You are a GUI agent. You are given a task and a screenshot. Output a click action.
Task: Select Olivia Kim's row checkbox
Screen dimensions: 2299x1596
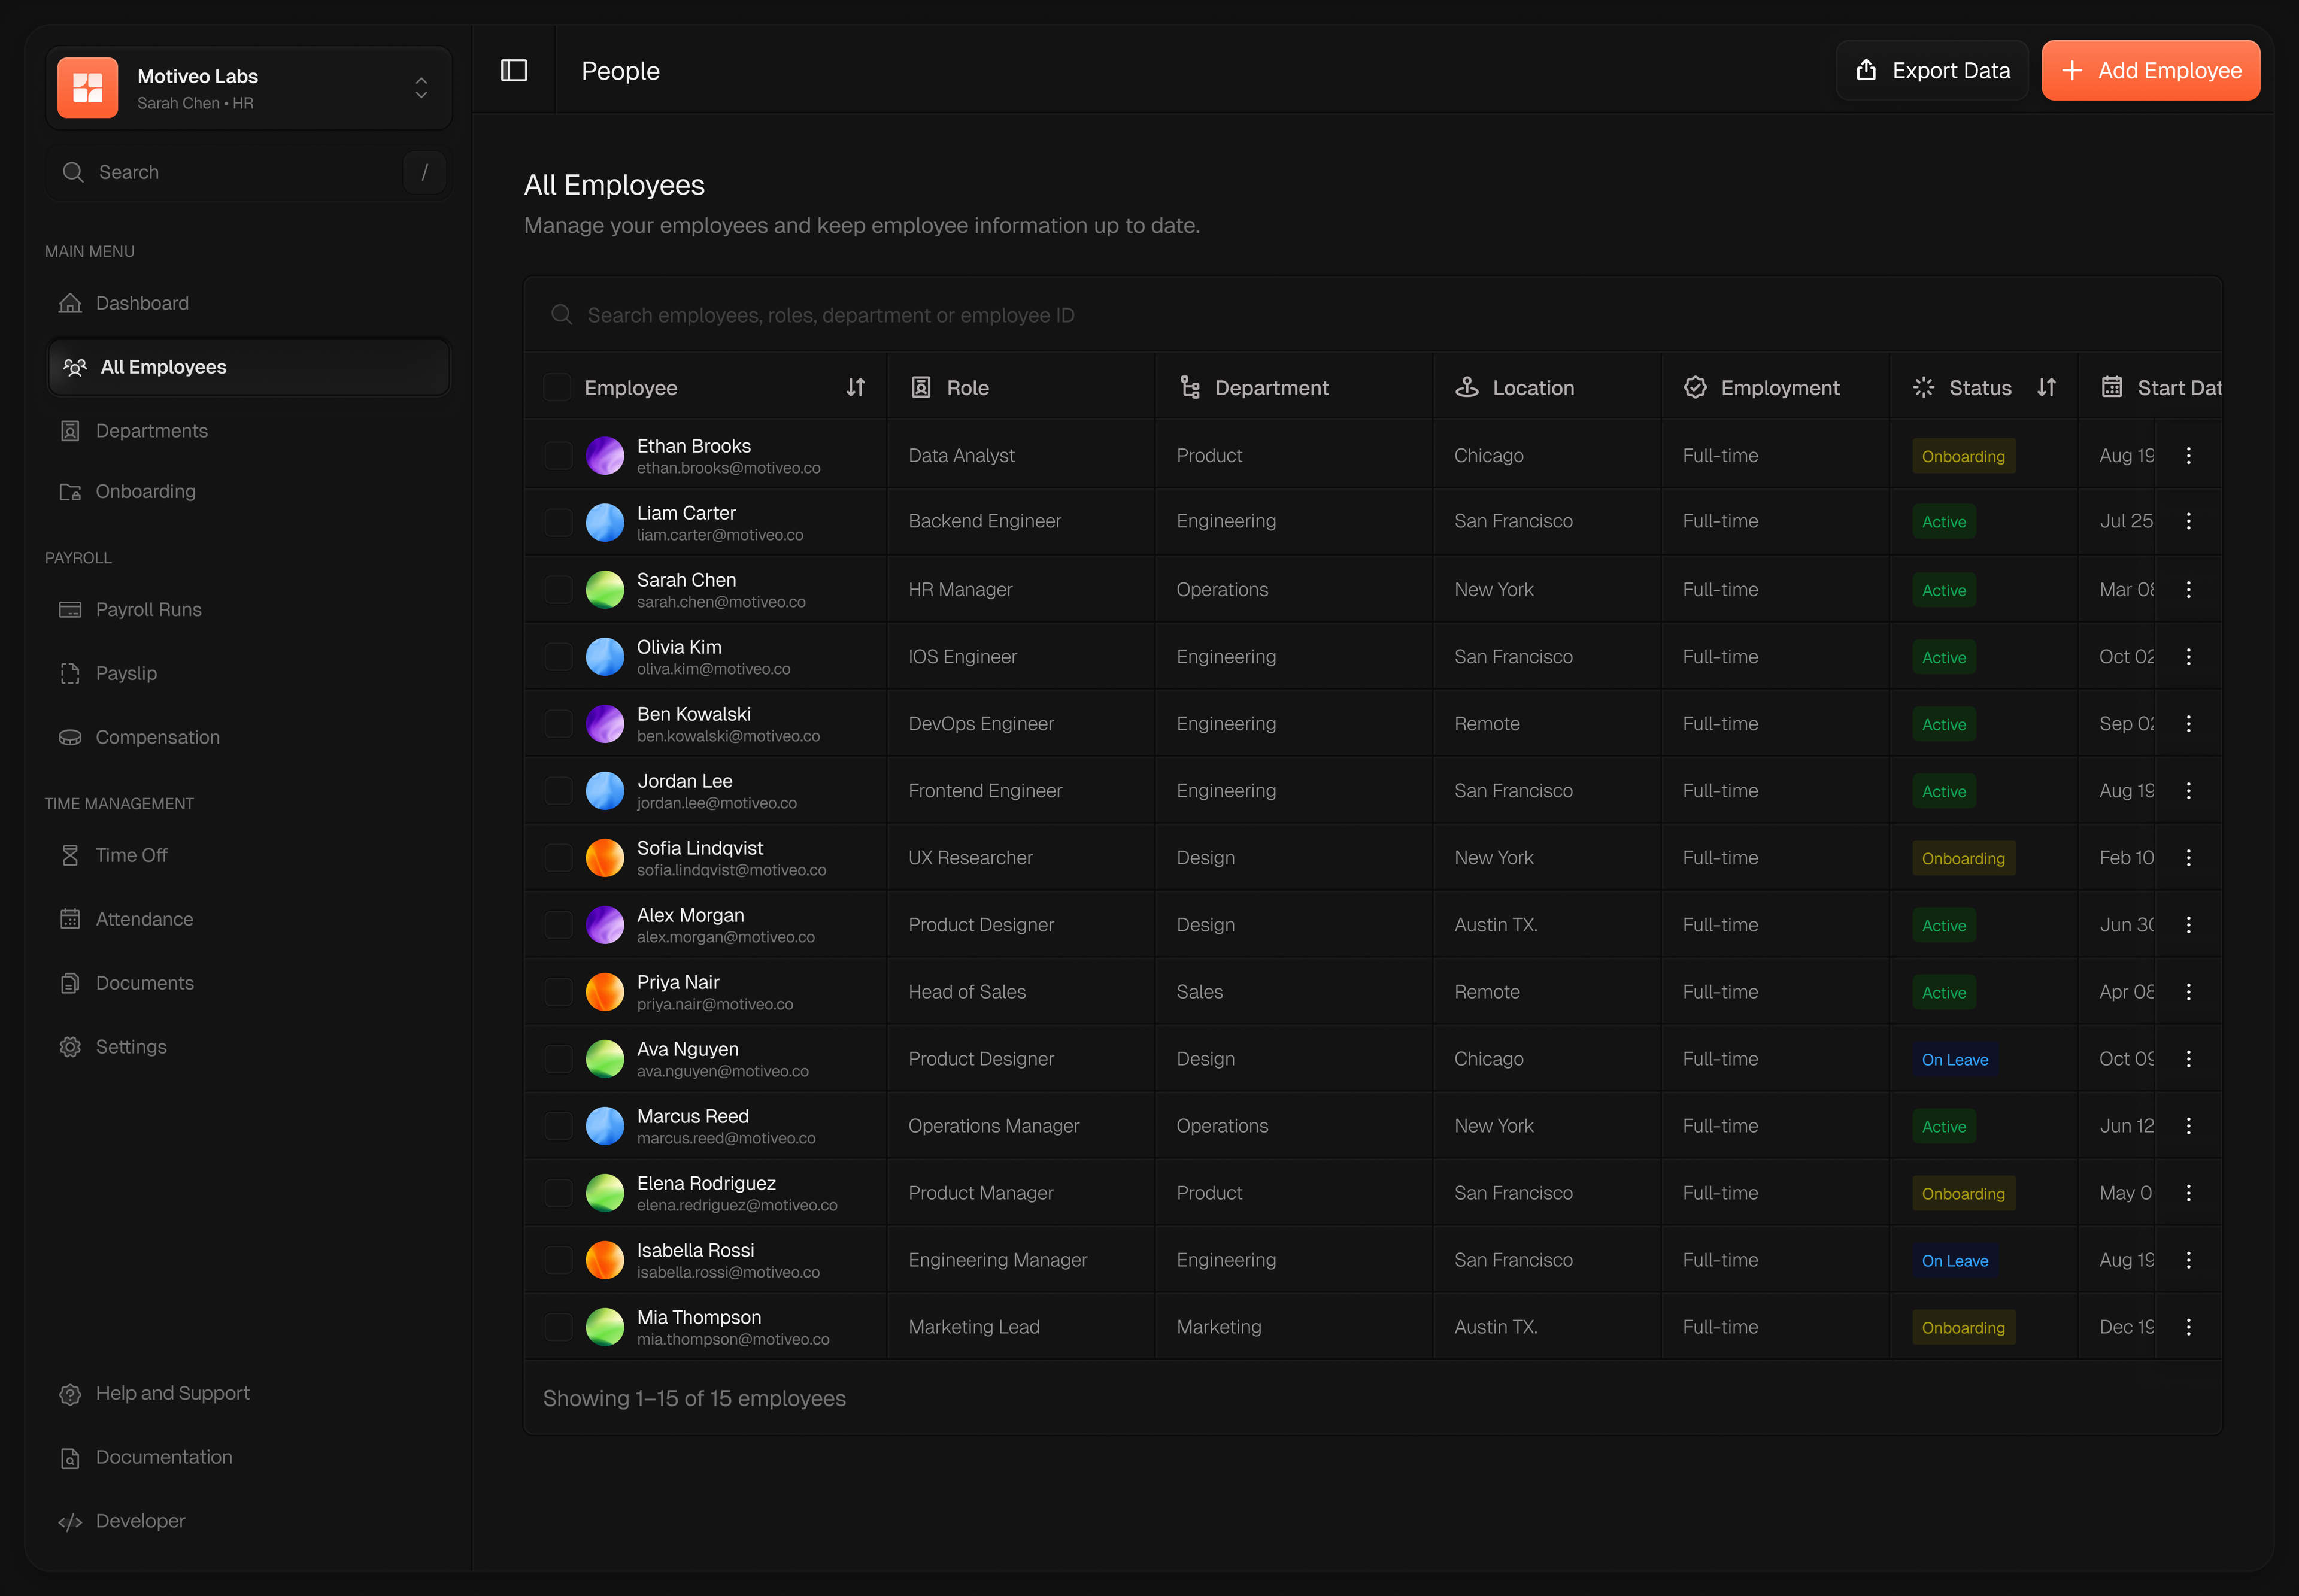point(558,656)
